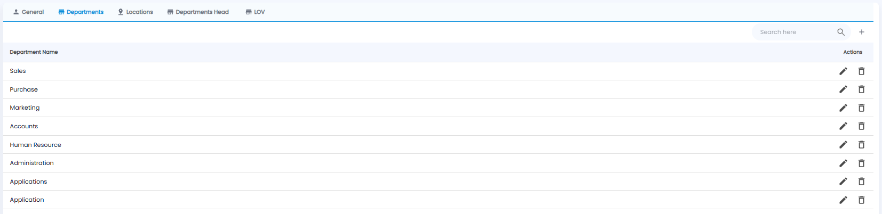Screen dimensions: 882x214
Task: Open the General tab
Action: [28, 12]
